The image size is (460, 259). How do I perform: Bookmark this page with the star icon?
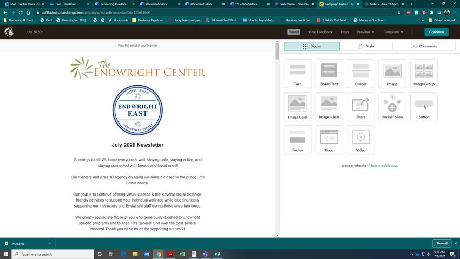(x=399, y=12)
